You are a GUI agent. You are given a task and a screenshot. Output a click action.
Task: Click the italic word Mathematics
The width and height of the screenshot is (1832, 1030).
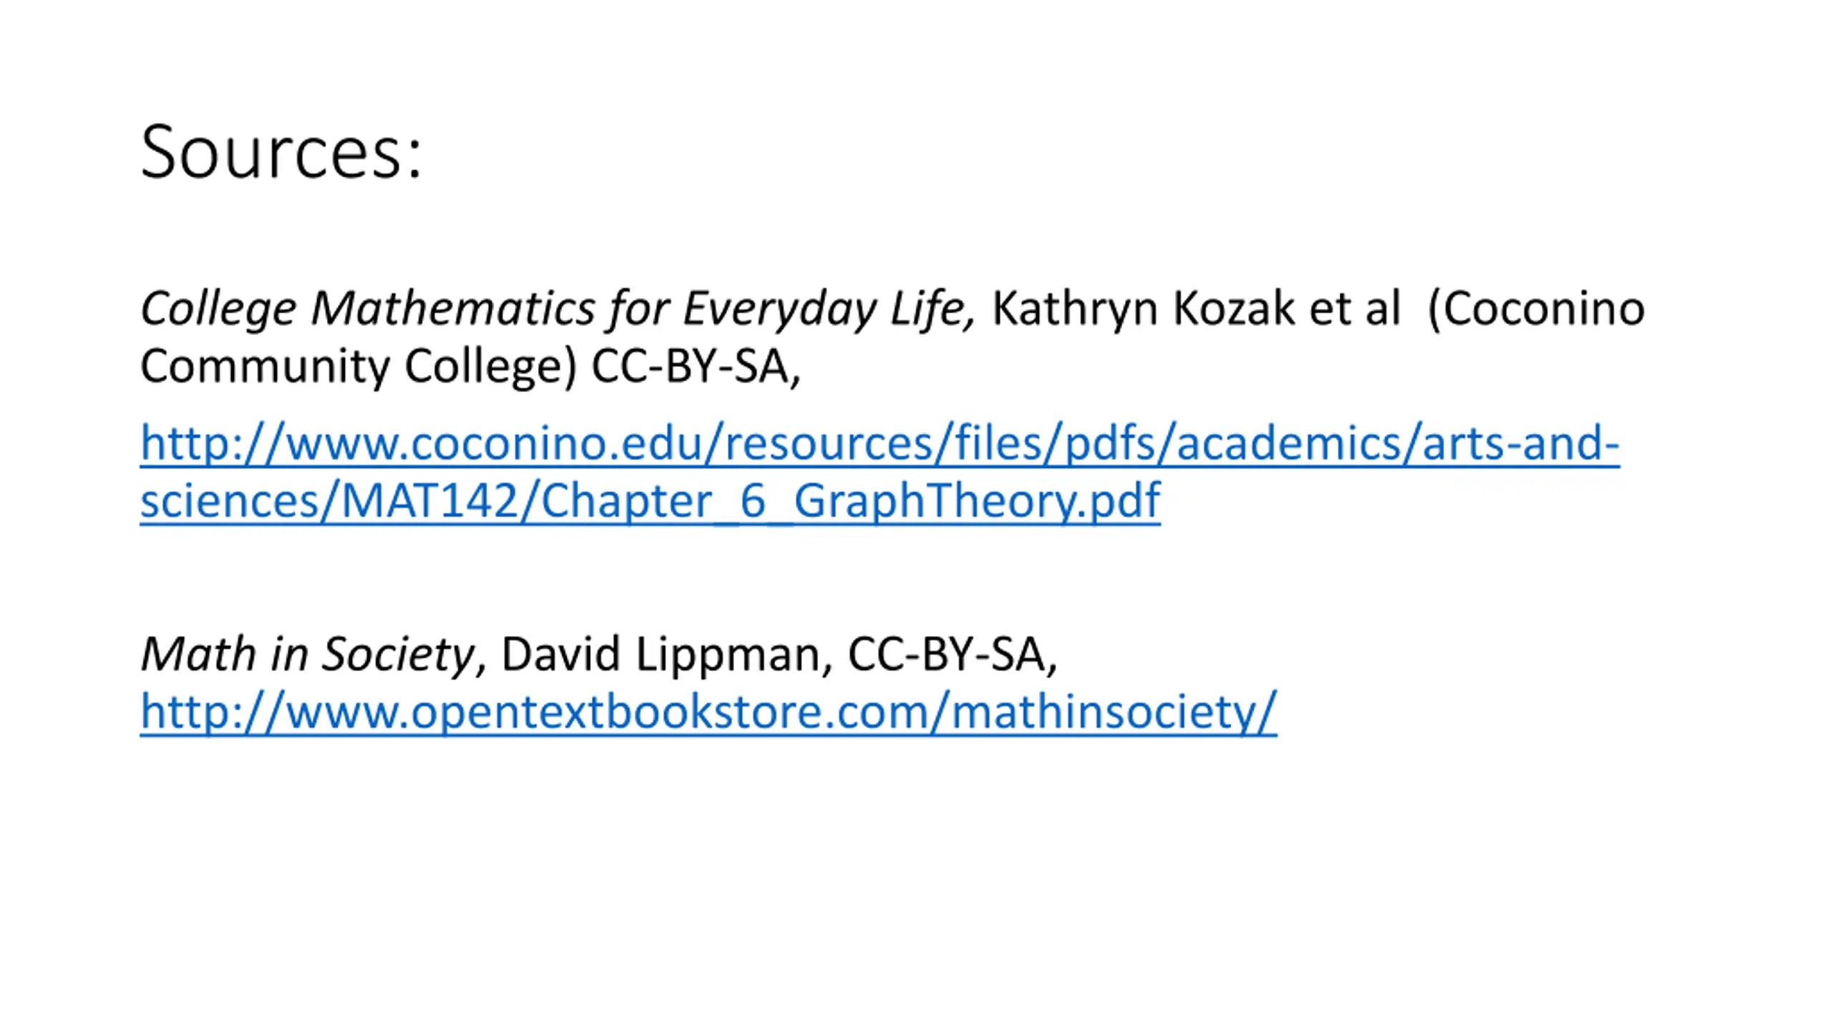[453, 309]
